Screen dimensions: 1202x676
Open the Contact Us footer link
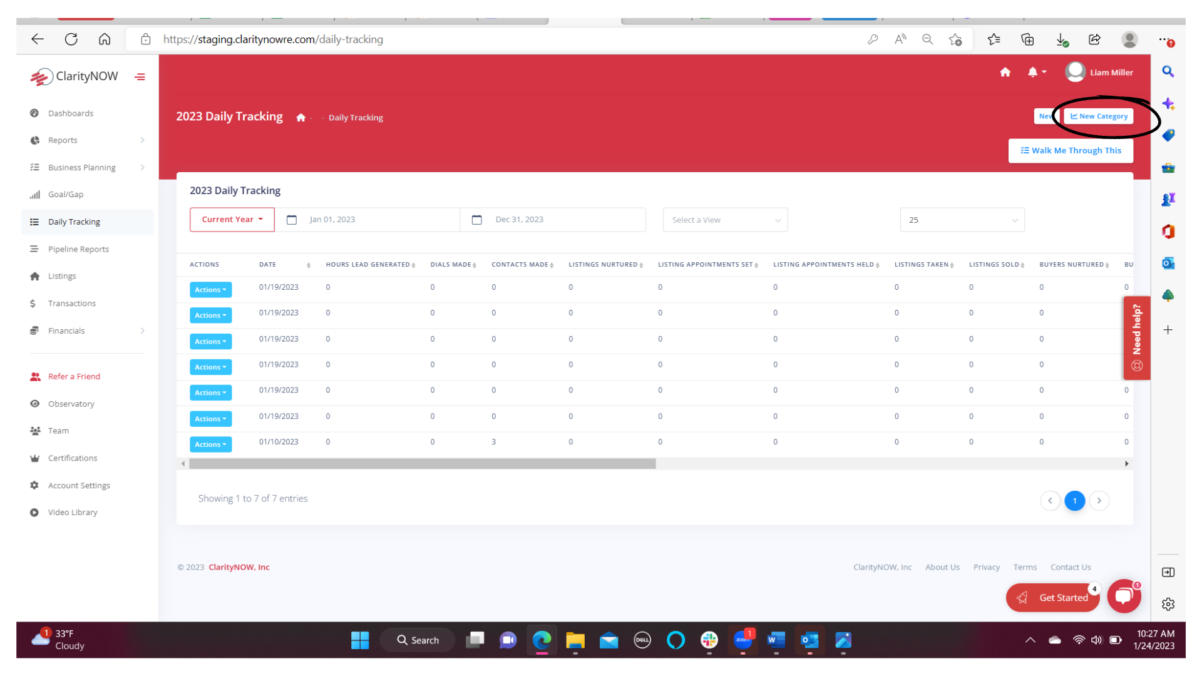pos(1070,567)
